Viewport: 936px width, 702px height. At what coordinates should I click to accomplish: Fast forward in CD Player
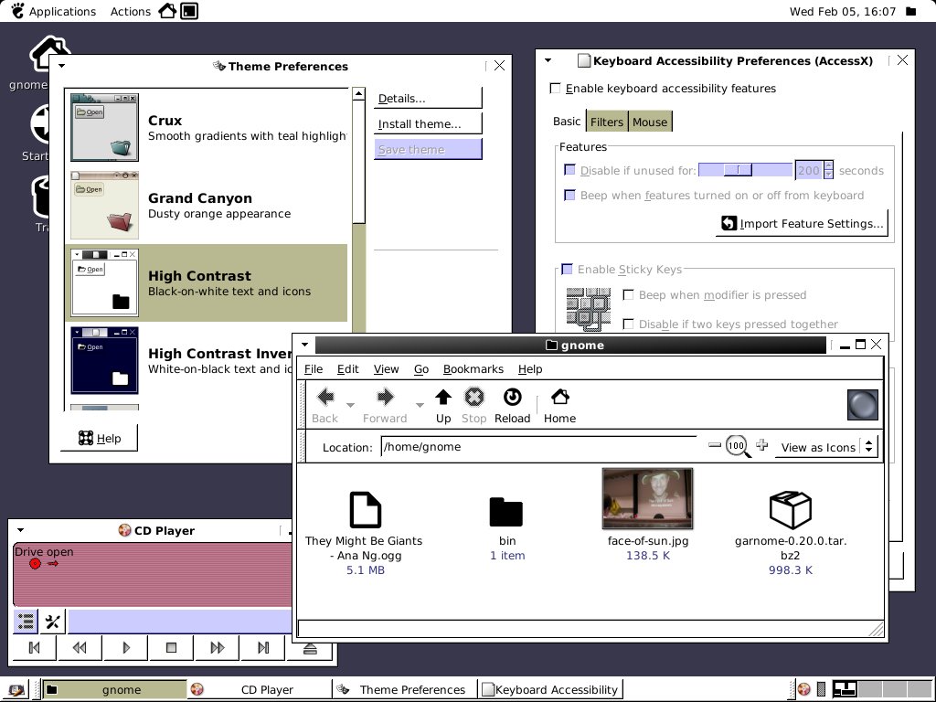[x=218, y=648]
